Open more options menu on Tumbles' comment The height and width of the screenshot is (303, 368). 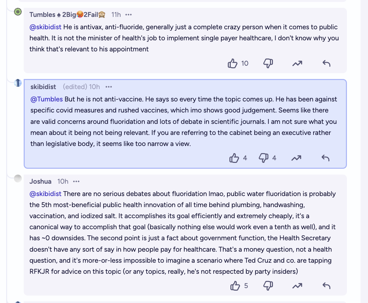coord(129,15)
